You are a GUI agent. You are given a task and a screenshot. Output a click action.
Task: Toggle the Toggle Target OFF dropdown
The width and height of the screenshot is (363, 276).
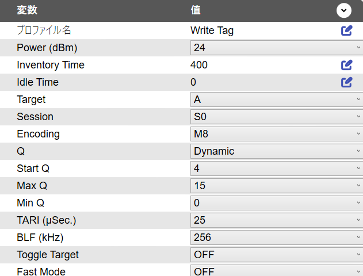click(276, 255)
